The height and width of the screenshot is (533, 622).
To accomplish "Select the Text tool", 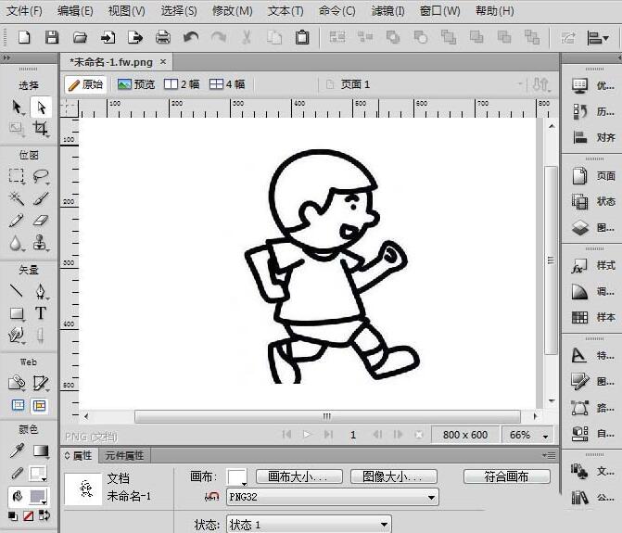I will 41,314.
